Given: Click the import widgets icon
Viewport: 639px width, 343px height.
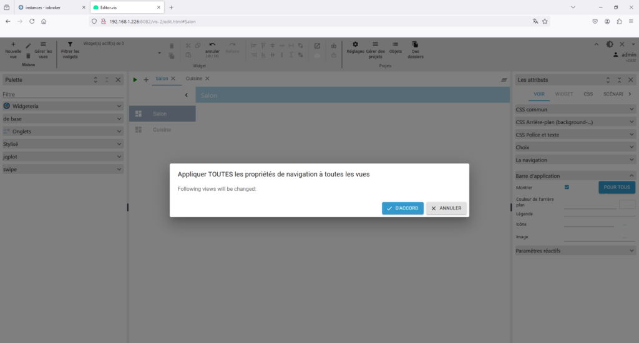Looking at the screenshot, I should [x=334, y=46].
